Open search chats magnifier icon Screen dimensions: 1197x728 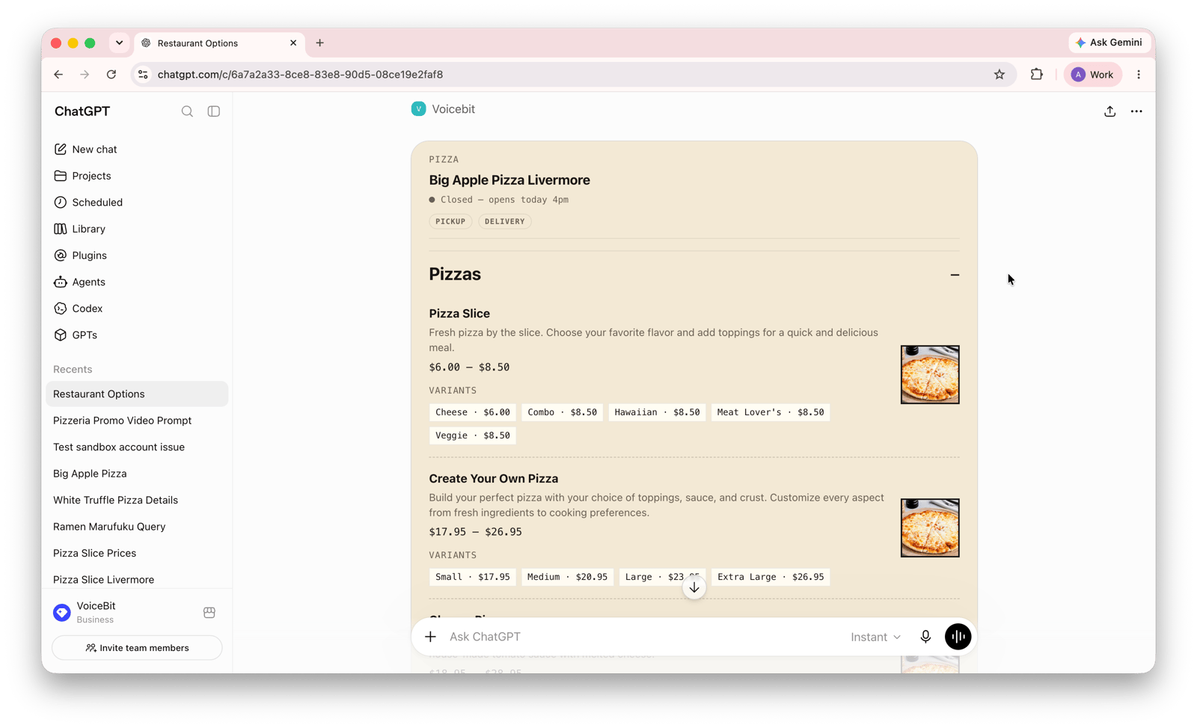coord(187,111)
